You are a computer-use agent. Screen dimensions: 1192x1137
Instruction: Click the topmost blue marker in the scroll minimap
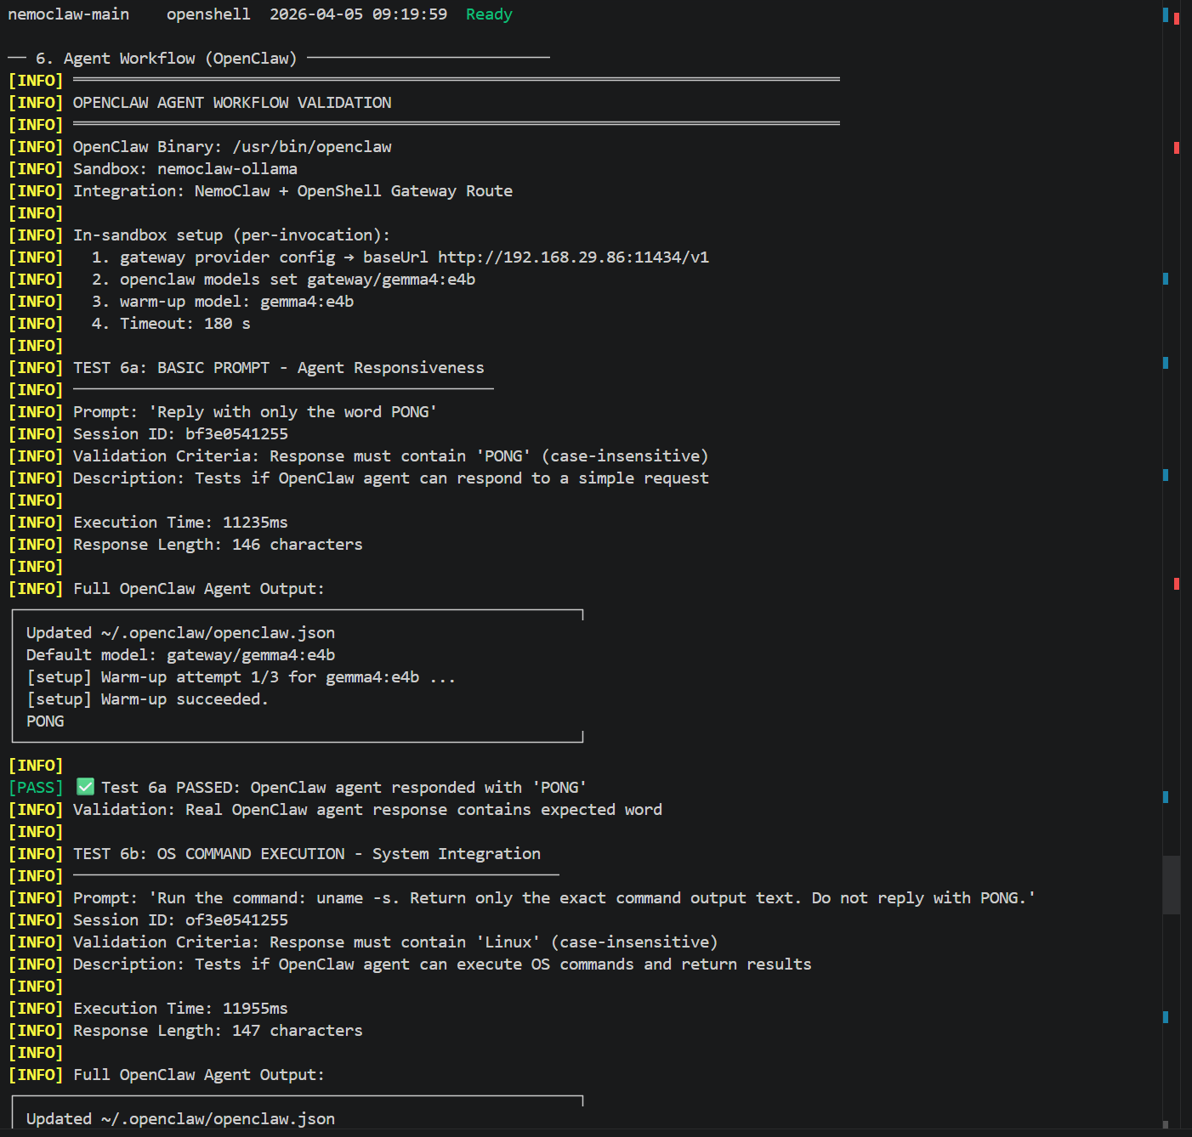click(1165, 14)
